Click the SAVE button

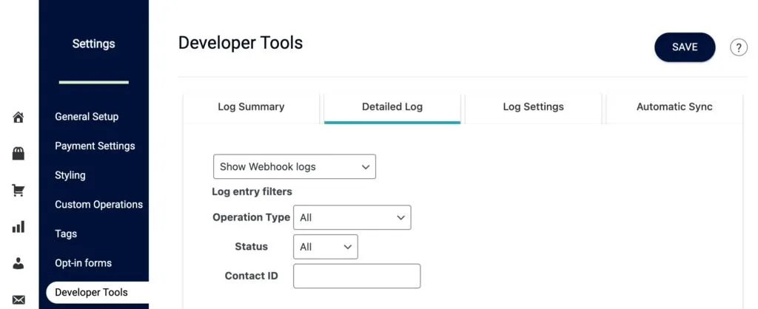(685, 47)
